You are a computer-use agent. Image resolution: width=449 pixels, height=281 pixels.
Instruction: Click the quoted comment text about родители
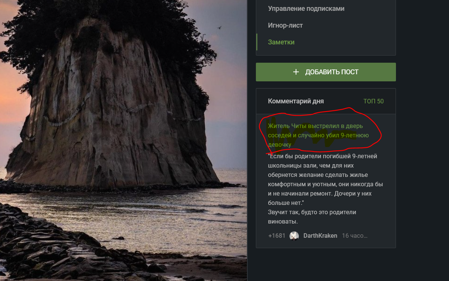point(325,179)
